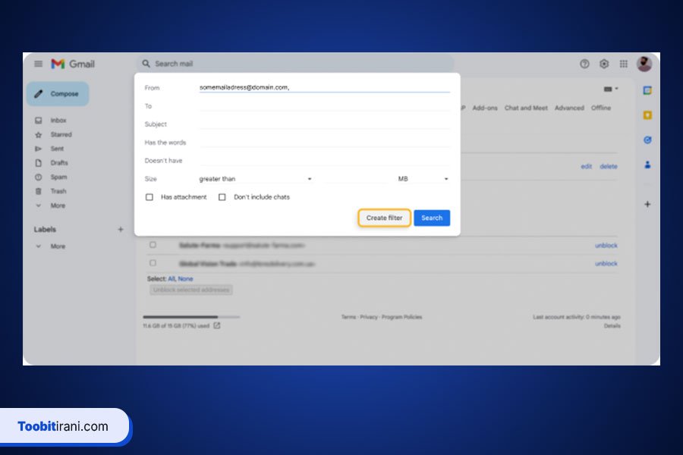Switch to the Advanced settings tab

point(569,108)
